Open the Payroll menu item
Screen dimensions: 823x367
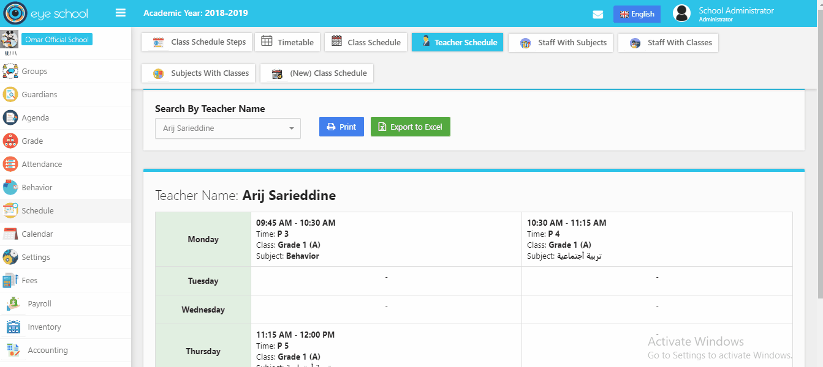point(66,304)
